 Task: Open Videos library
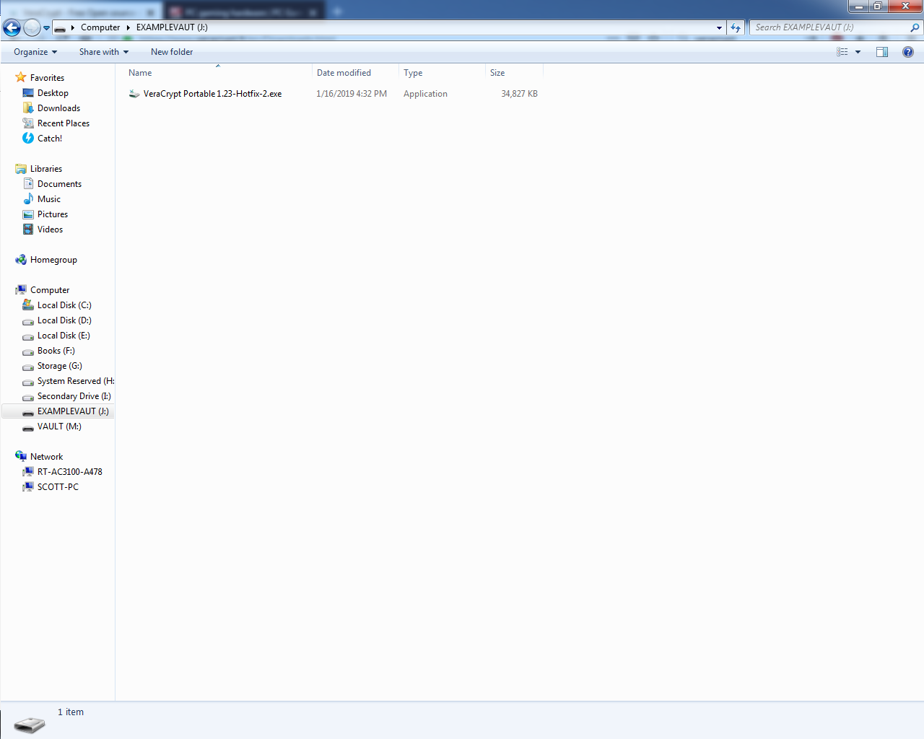tap(50, 229)
